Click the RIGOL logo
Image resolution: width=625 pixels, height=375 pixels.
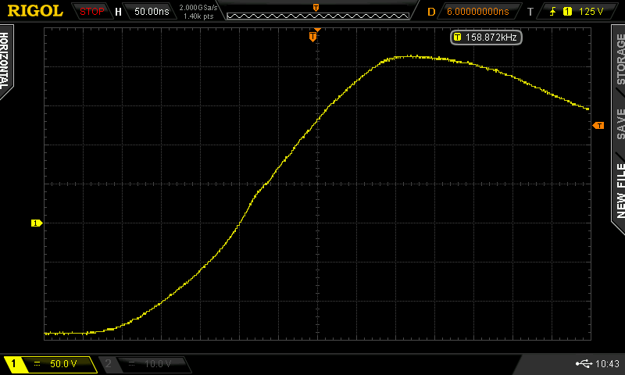(36, 11)
